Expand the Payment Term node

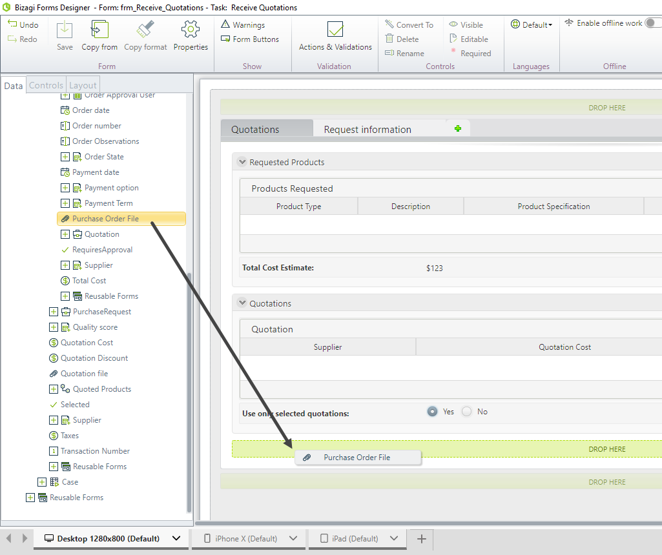65,203
